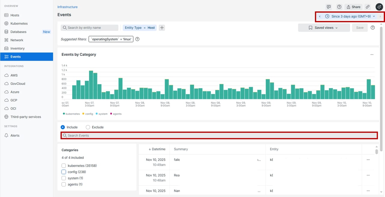Tick the config category checkbox
Image resolution: width=385 pixels, height=197 pixels.
pyautogui.click(x=64, y=172)
